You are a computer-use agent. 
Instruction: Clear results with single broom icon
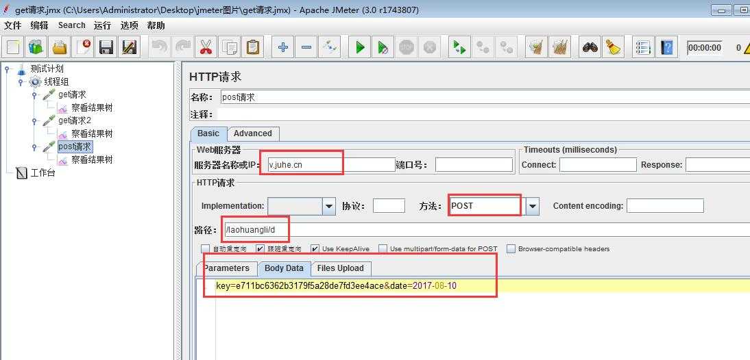point(536,47)
